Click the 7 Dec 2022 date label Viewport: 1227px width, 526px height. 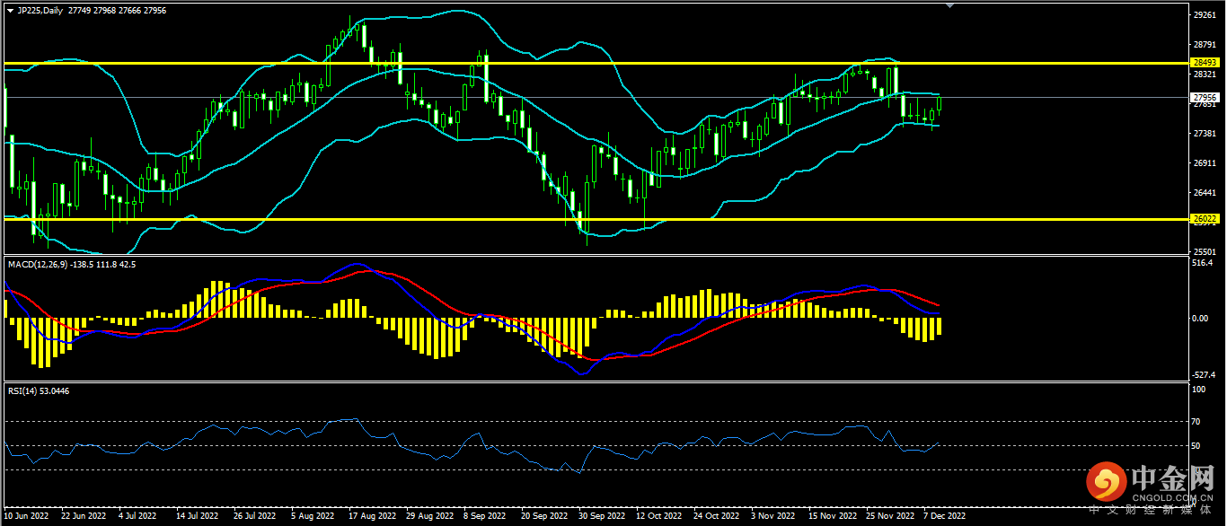click(945, 517)
